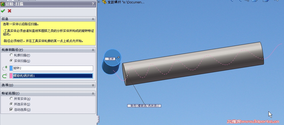Viewport: 284px width, 125px height.
Task: Choose the 所有实体 radio option
Action: click(x=11, y=99)
